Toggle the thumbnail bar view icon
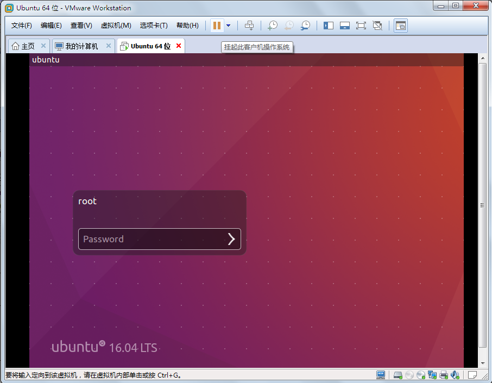The width and height of the screenshot is (492, 383). pyautogui.click(x=344, y=26)
